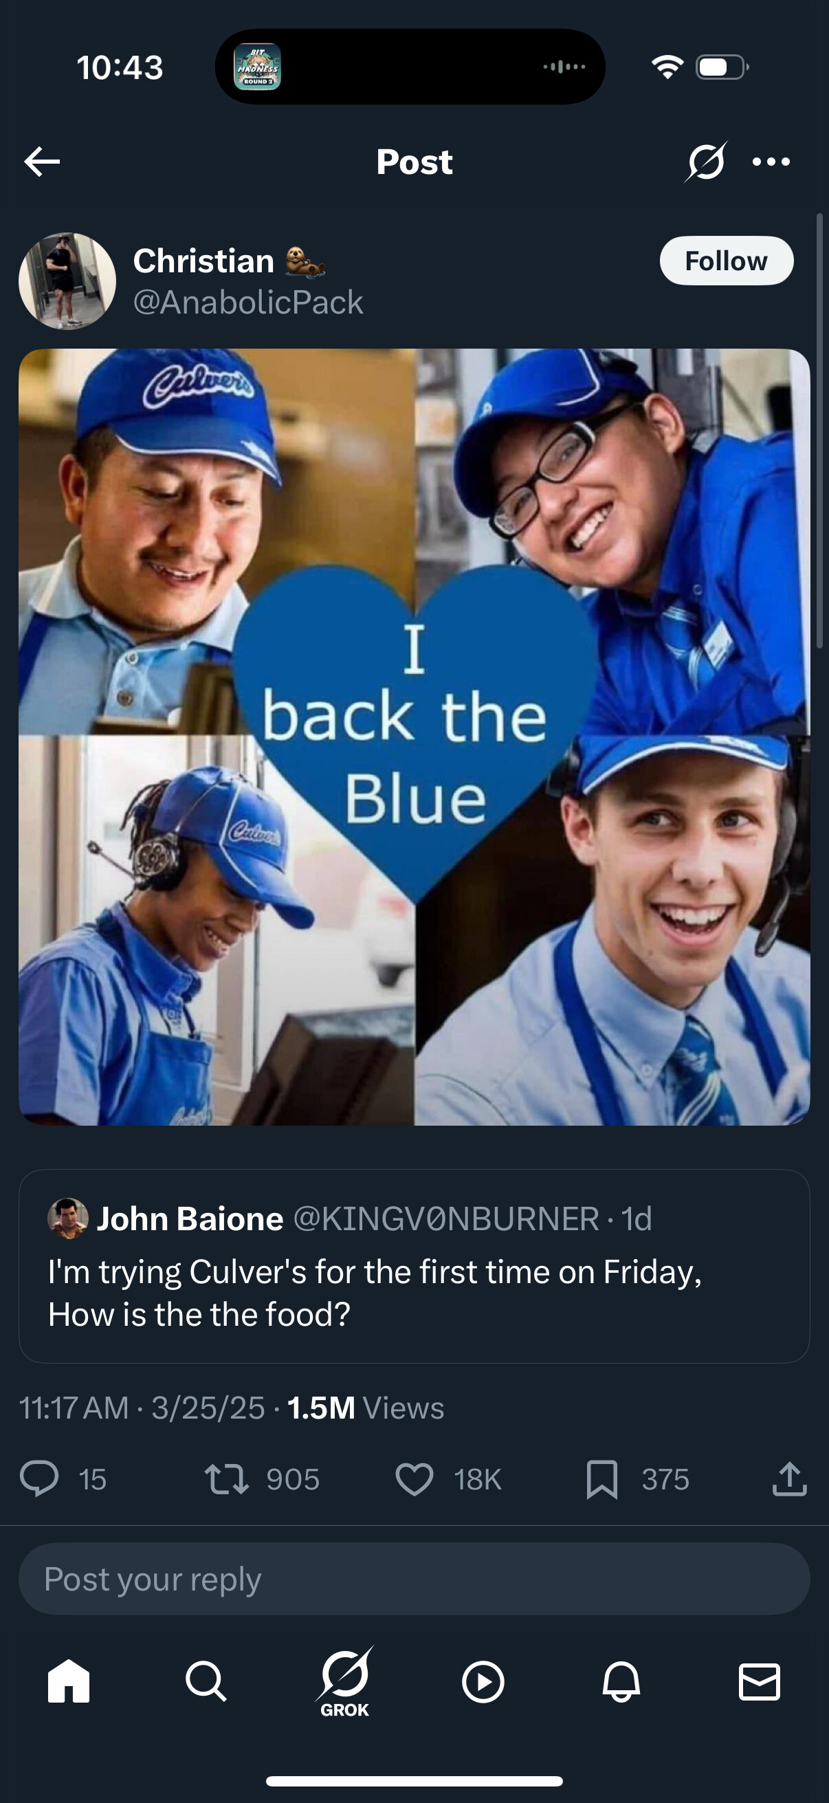Open the notifications bell tab
Screen dimensions: 829x1803
tap(621, 1681)
